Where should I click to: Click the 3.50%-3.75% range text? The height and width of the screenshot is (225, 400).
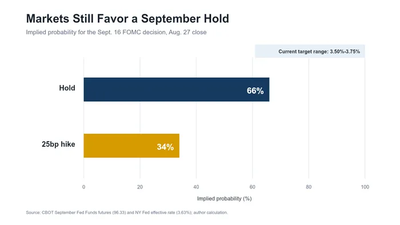(345, 51)
